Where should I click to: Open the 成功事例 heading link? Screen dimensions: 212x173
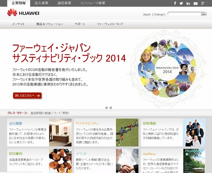16,154
